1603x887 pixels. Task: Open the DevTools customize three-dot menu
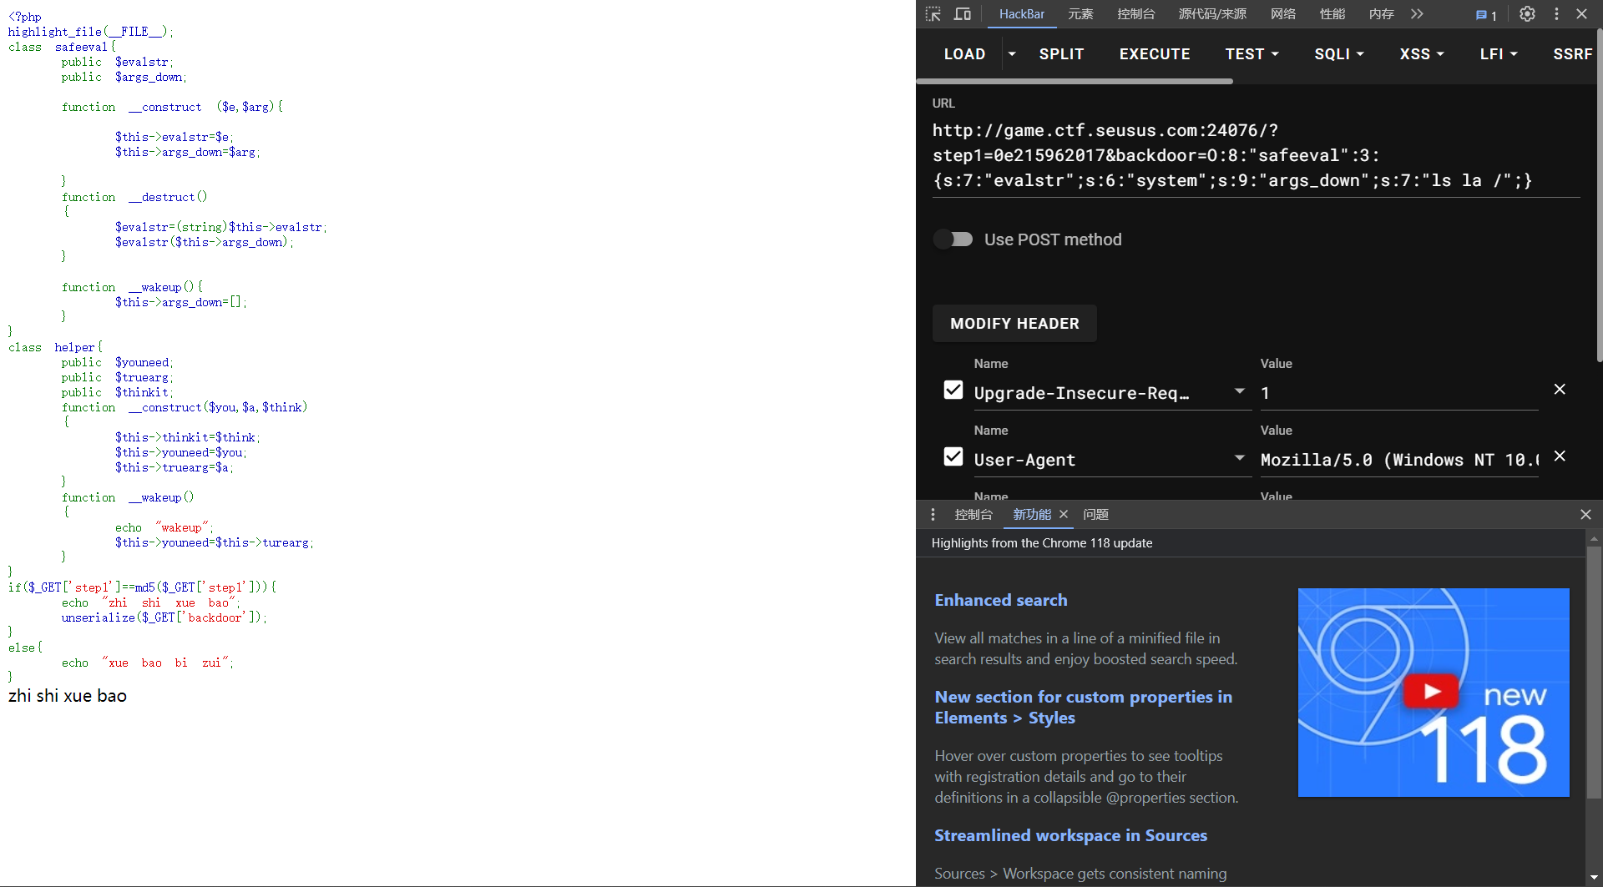pos(1556,13)
